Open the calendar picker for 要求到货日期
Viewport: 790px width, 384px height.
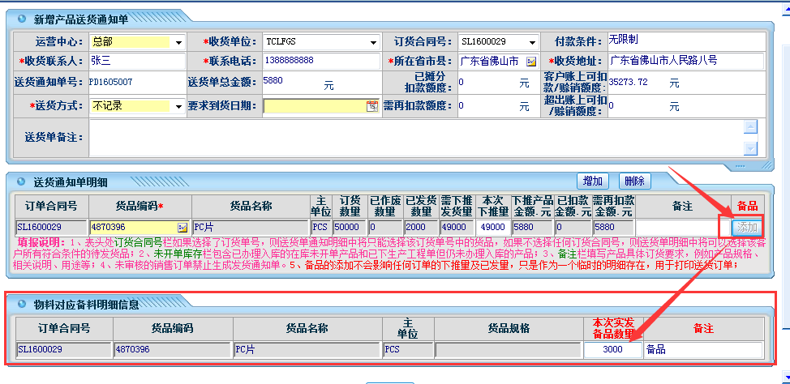tap(371, 106)
